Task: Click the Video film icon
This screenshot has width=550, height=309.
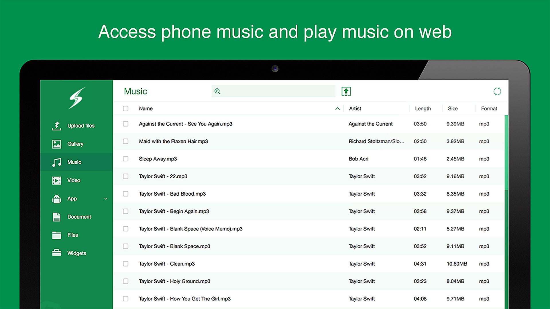Action: click(x=57, y=181)
